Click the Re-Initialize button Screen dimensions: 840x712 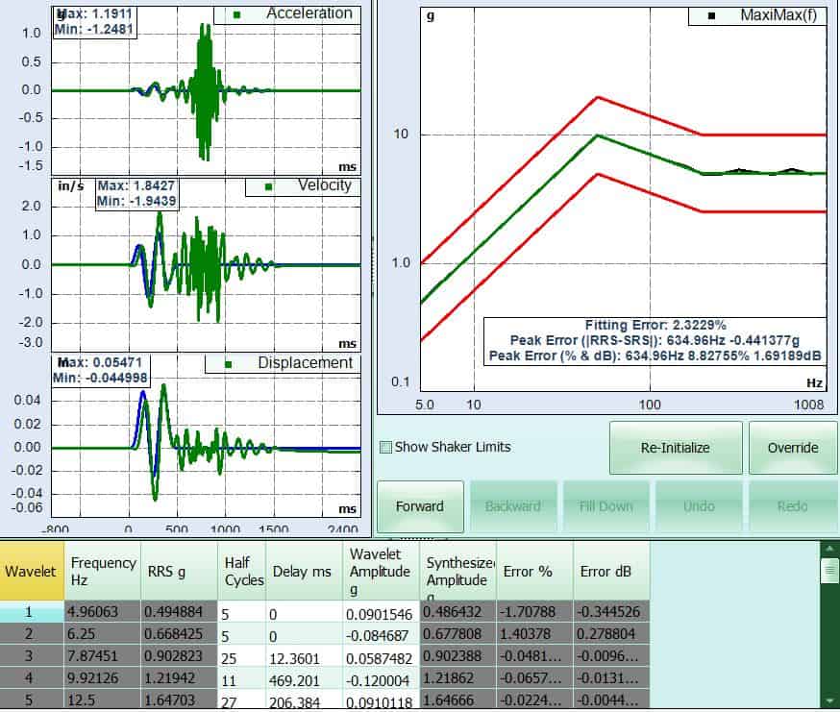coord(675,448)
